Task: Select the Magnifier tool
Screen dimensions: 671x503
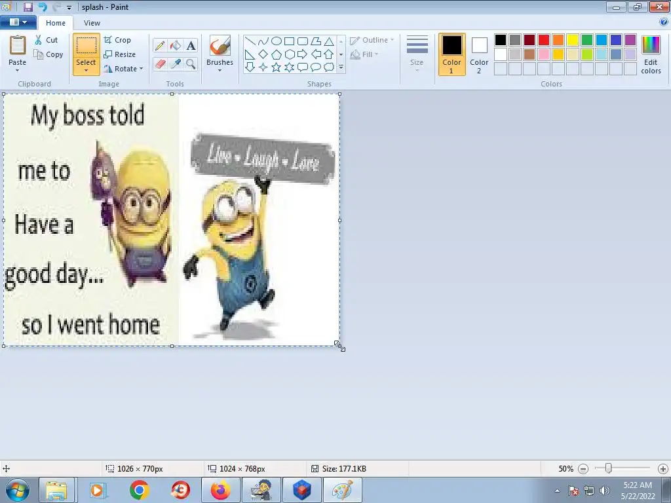Action: [x=191, y=64]
